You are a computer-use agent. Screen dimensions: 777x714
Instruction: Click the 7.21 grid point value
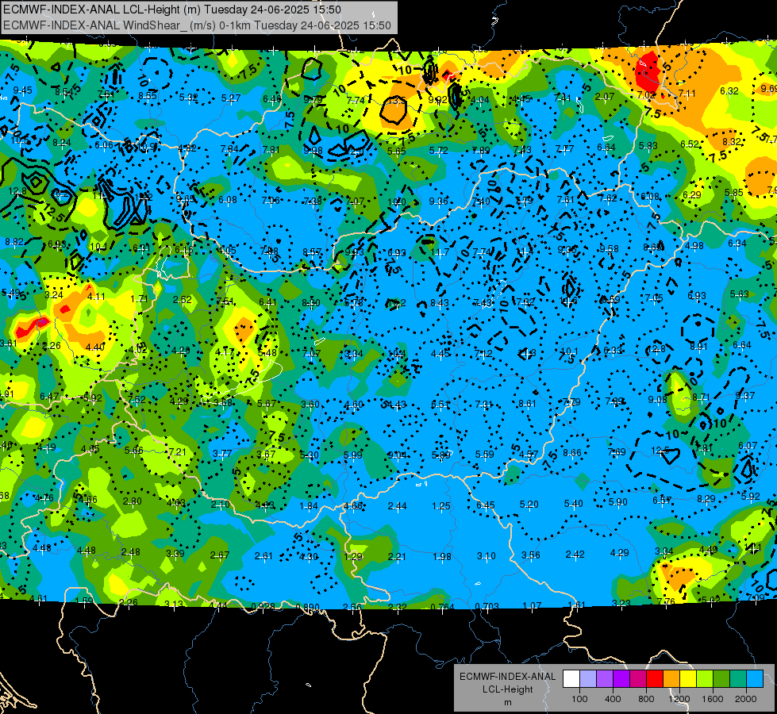178,452
